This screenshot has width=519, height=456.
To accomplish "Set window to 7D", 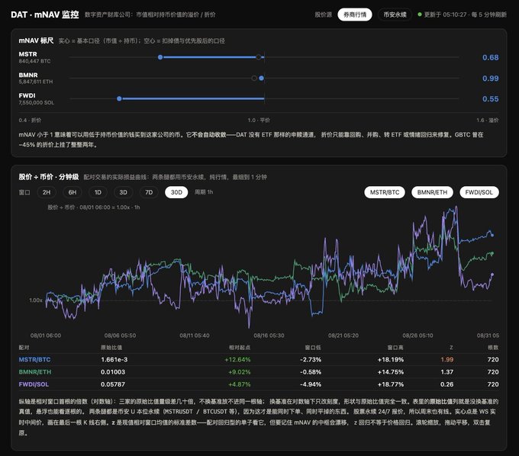I will pos(149,192).
